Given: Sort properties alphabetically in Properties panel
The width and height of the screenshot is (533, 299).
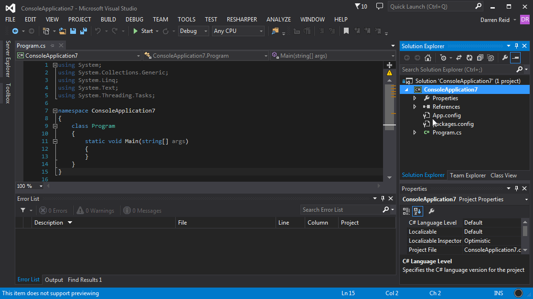Looking at the screenshot, I should (x=417, y=211).
